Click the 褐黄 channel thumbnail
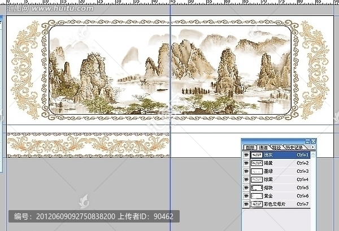339x231 pixels. [x=257, y=163]
